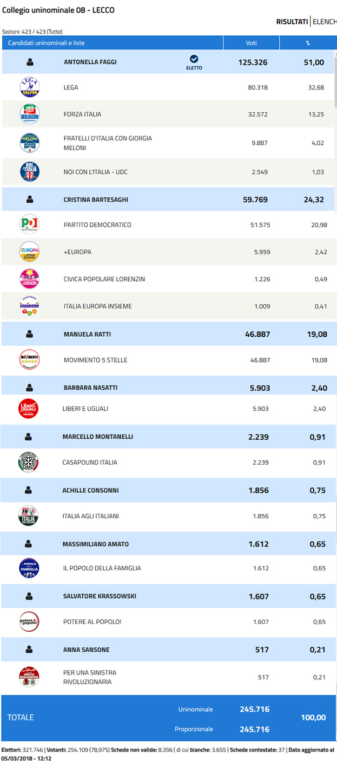Click the Lega Salvini party logo

point(29,87)
